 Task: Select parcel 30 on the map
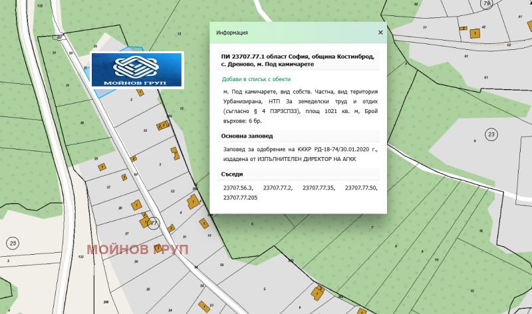(x=82, y=123)
